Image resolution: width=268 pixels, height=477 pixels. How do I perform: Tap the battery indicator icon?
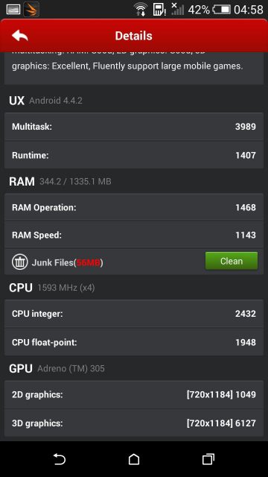click(x=222, y=10)
